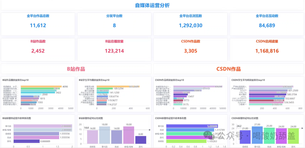Select the 全平台总互动数 card title
The width and height of the screenshot is (305, 148).
[x=267, y=16]
